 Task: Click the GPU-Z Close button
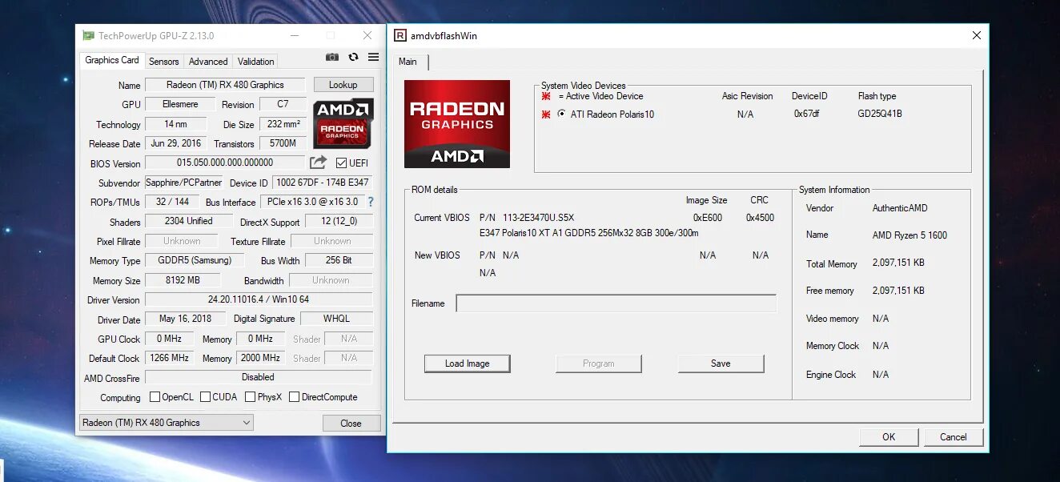pyautogui.click(x=351, y=424)
